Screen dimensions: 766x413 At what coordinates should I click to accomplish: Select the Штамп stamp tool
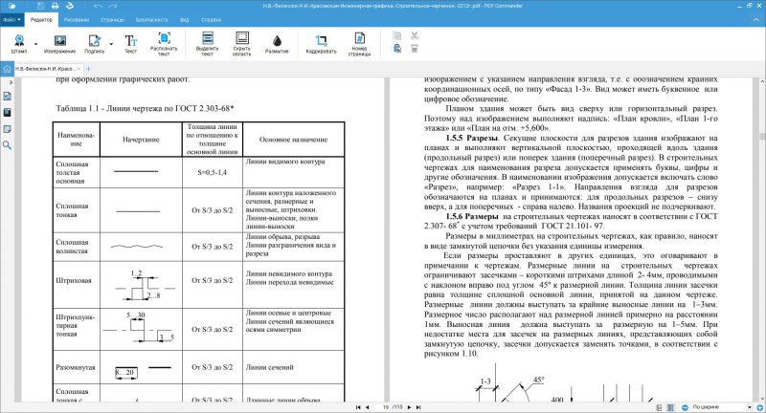(x=19, y=43)
